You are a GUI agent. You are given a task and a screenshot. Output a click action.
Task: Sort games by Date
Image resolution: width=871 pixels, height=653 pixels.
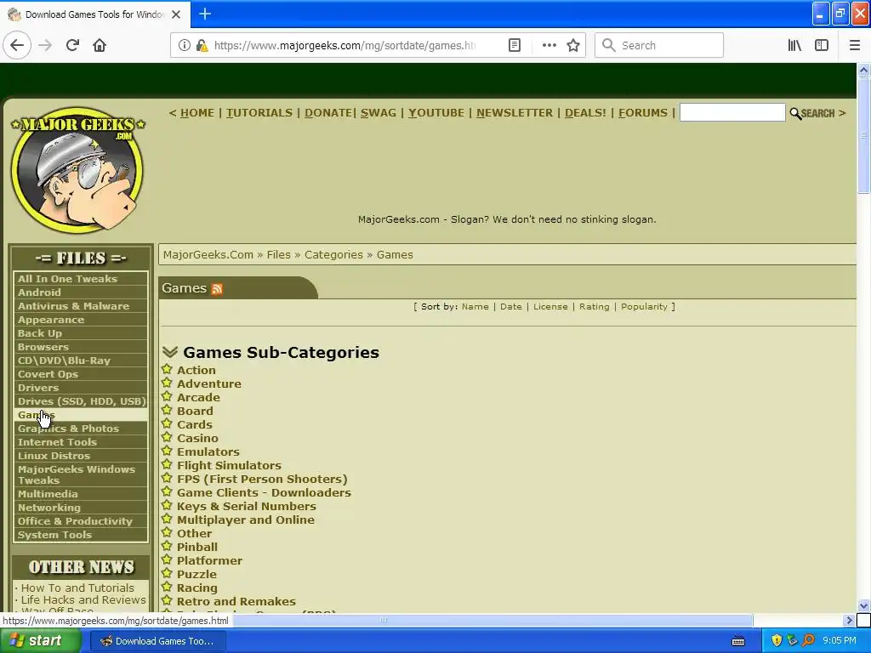(x=511, y=306)
